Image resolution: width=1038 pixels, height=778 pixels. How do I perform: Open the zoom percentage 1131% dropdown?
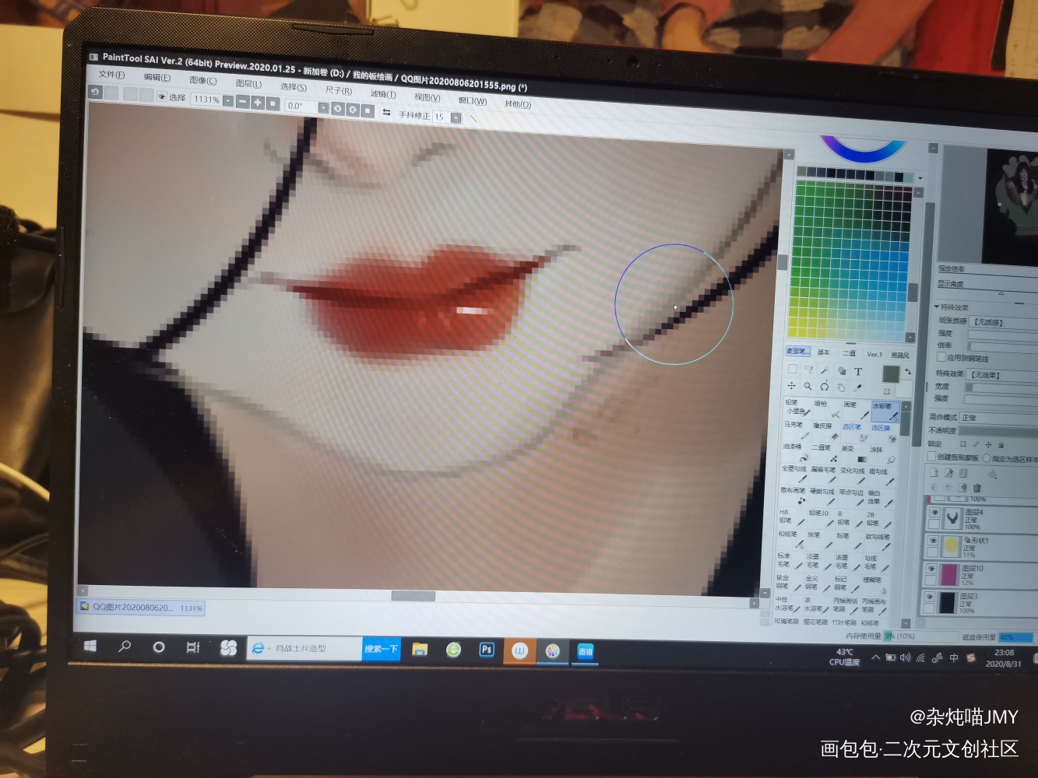click(x=228, y=101)
